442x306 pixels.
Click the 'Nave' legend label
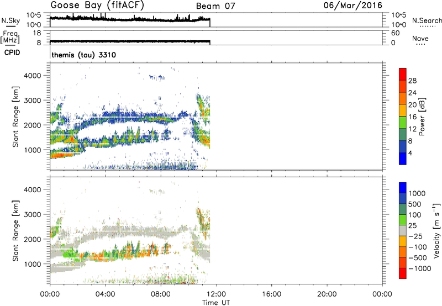[420, 38]
